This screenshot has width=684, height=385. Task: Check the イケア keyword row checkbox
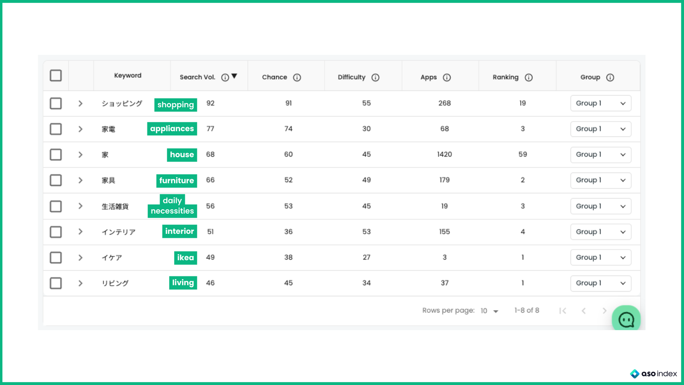(56, 257)
